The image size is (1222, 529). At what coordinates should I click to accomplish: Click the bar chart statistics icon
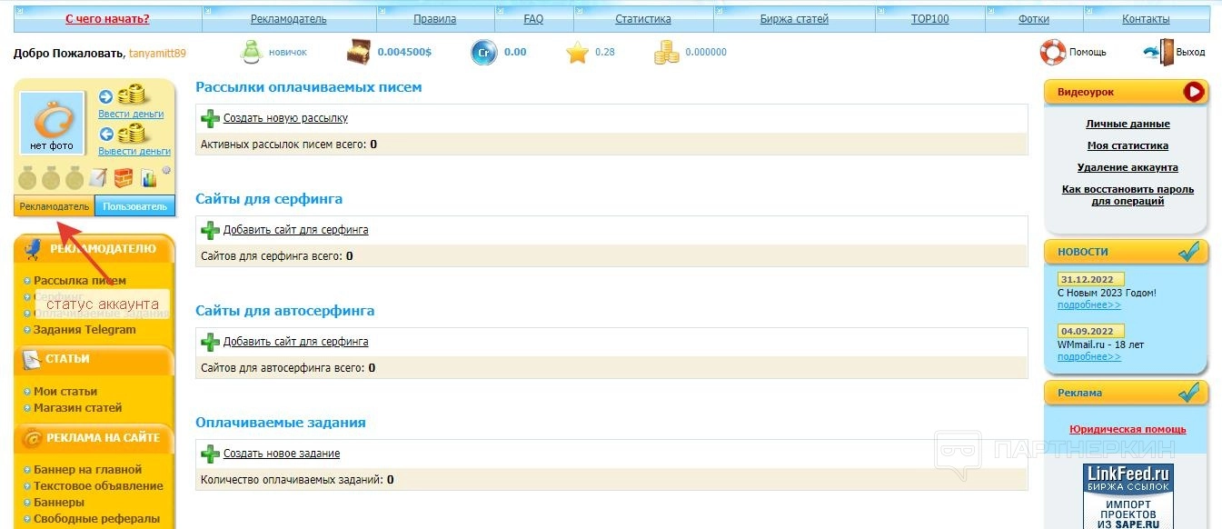coord(148,178)
